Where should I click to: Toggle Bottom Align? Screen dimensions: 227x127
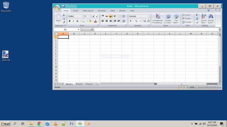110,16
